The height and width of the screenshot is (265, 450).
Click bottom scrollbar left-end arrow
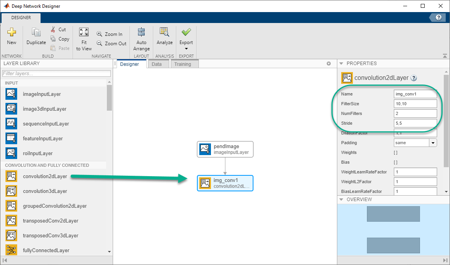click(x=4, y=260)
